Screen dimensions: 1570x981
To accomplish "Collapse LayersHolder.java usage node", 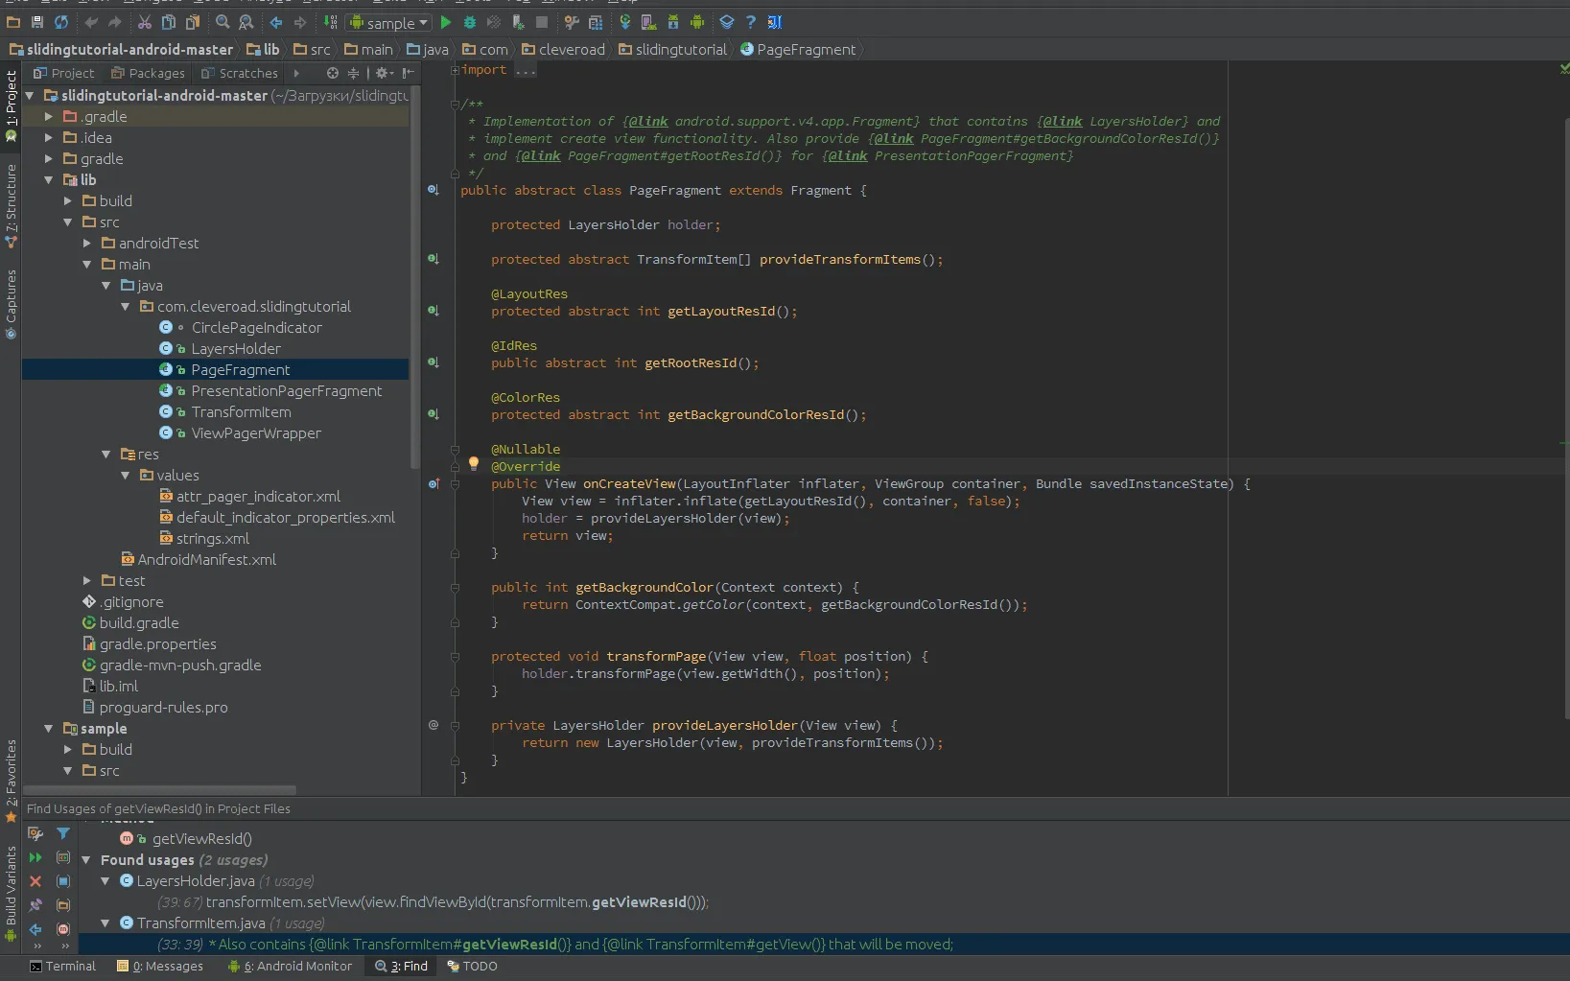I will (x=105, y=881).
